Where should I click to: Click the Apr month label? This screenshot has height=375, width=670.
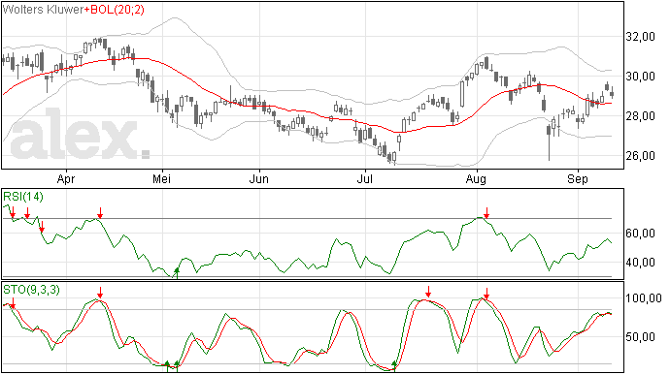pyautogui.click(x=66, y=179)
